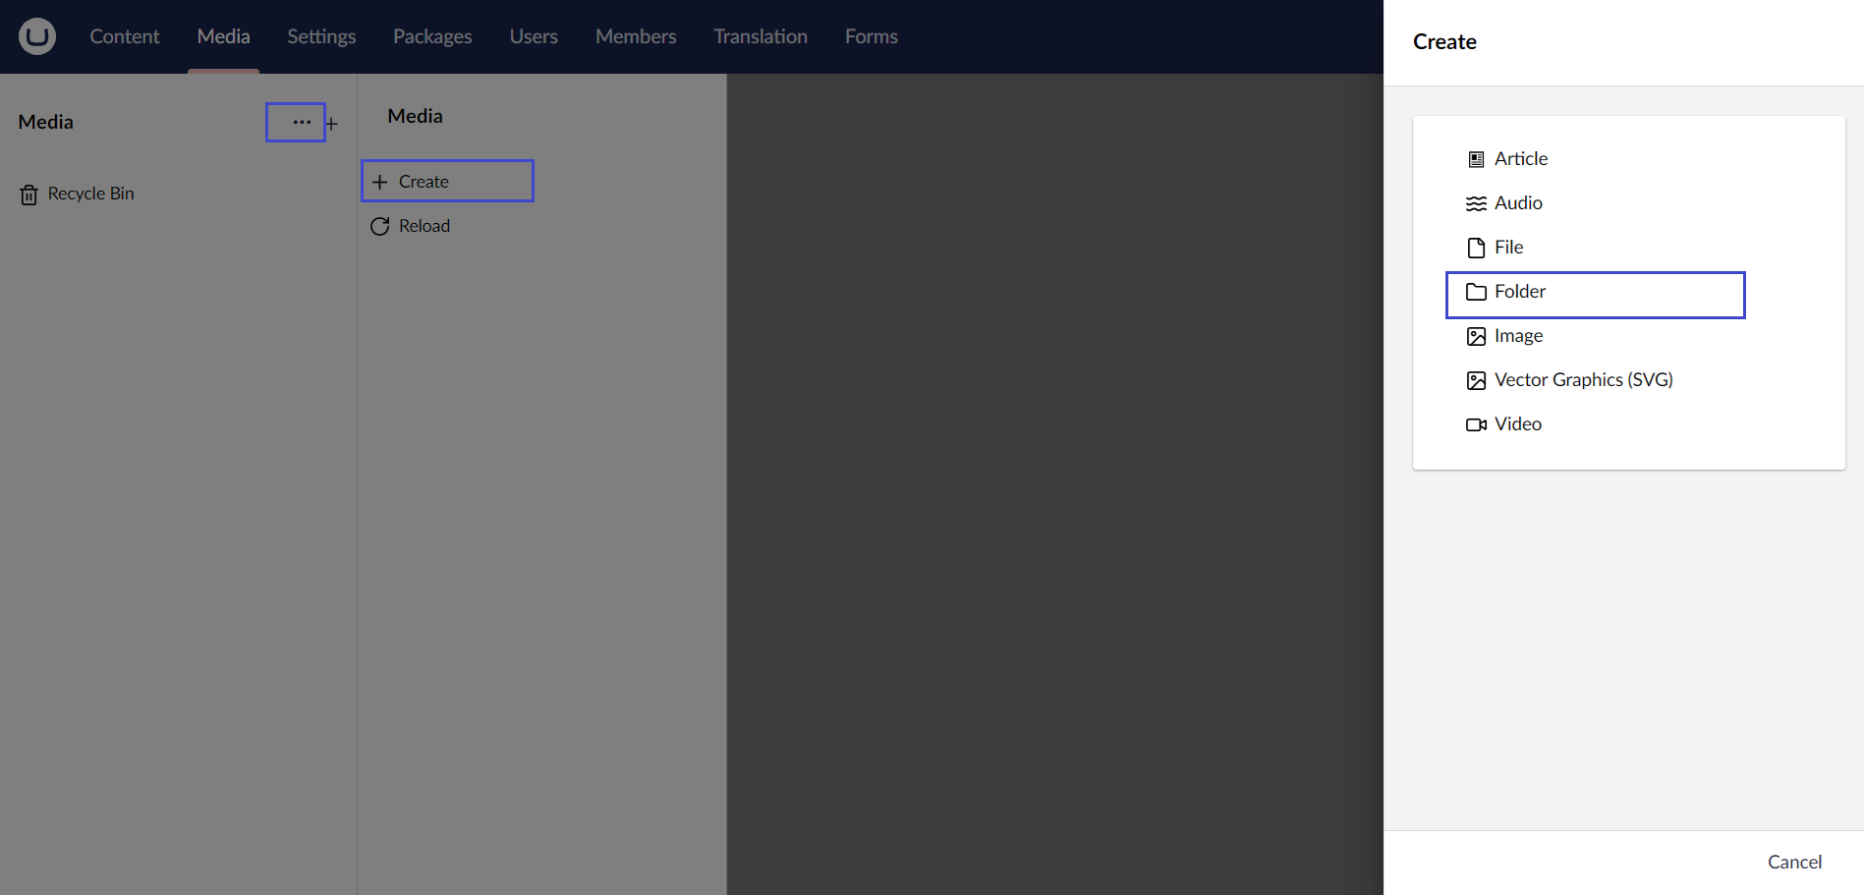
Task: Go to the Users section
Action: point(533,36)
